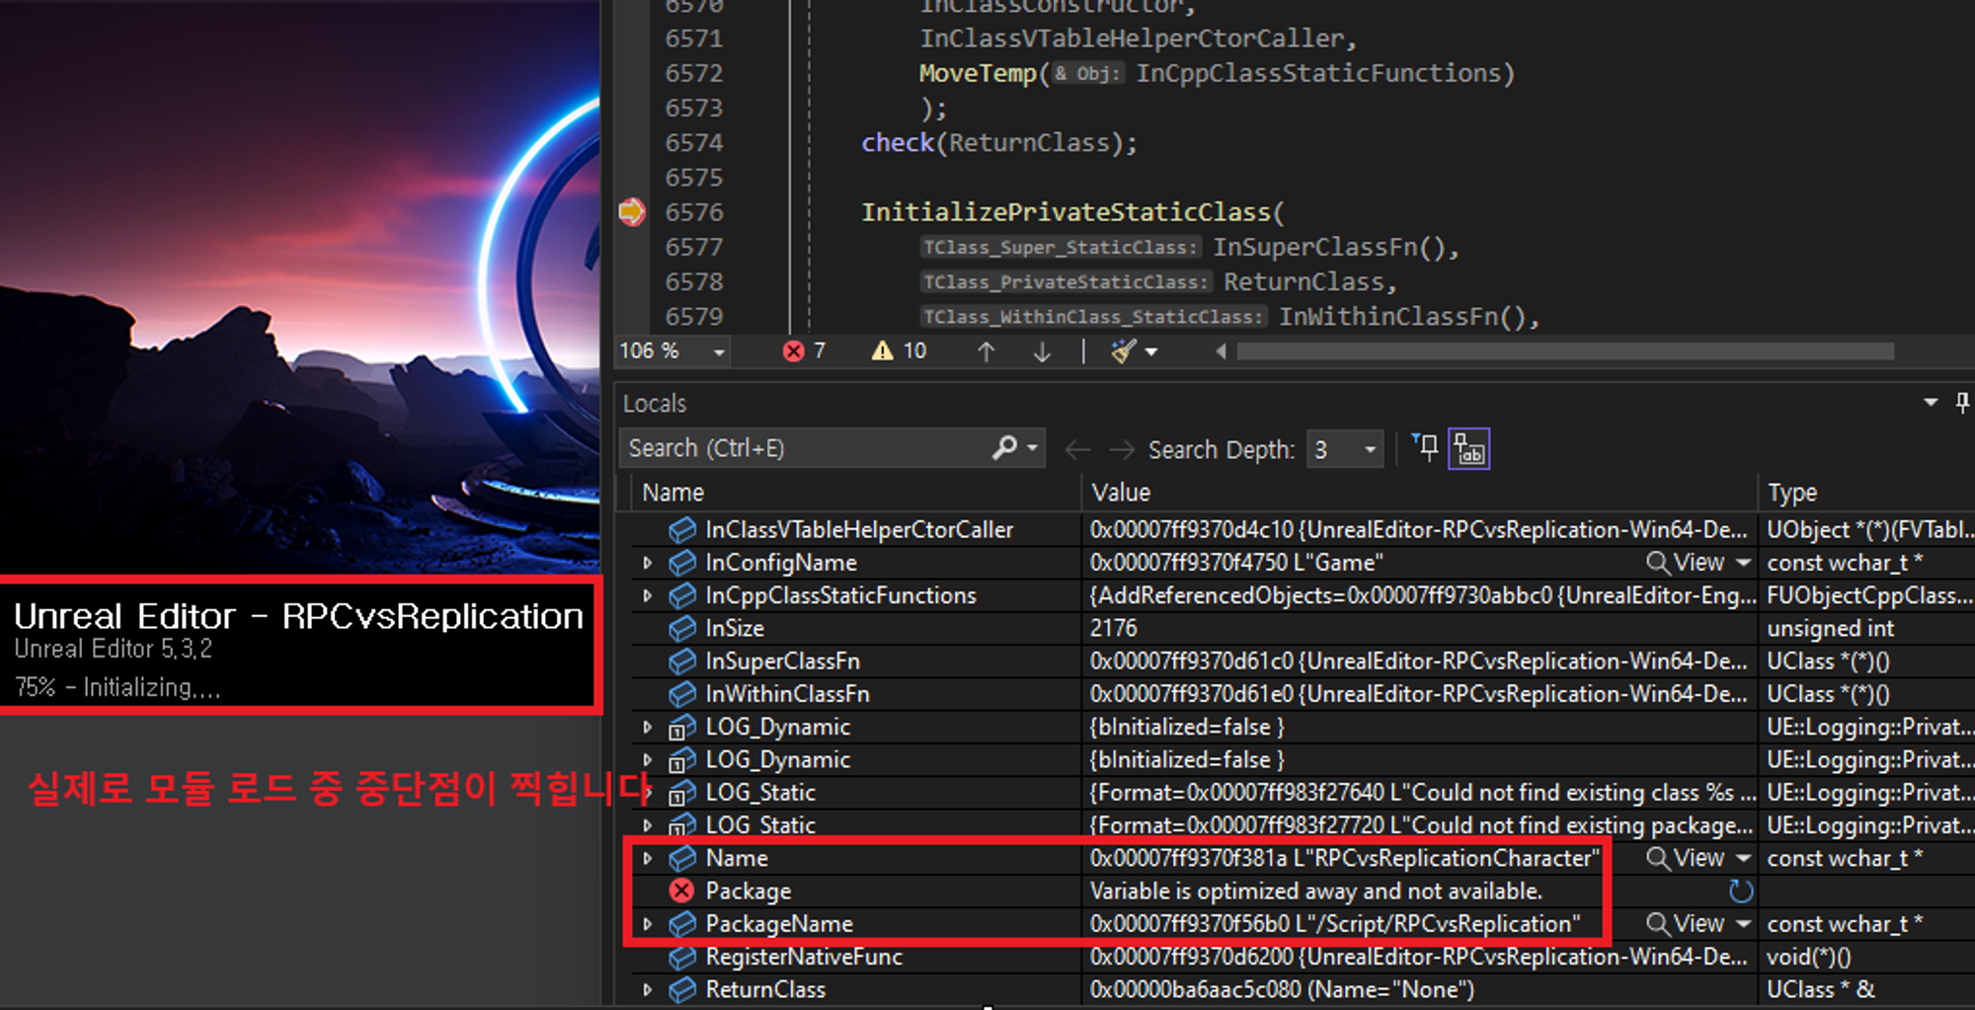Screen dimensions: 1975x1010
Task: Toggle the pinned-items filter icon in Locals toolbar
Action: (1425, 448)
